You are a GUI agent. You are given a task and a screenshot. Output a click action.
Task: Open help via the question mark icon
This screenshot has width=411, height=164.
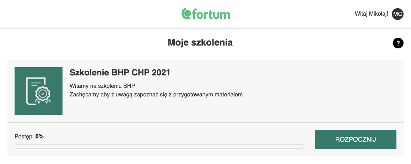(398, 43)
